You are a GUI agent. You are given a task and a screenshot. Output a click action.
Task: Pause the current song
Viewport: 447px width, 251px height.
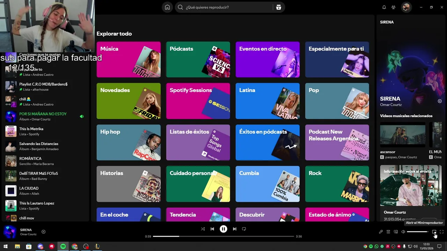coord(223,229)
